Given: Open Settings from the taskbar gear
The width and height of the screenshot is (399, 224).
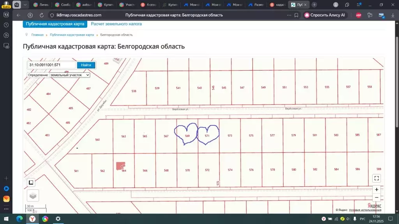Looking at the screenshot, I should (58, 219).
